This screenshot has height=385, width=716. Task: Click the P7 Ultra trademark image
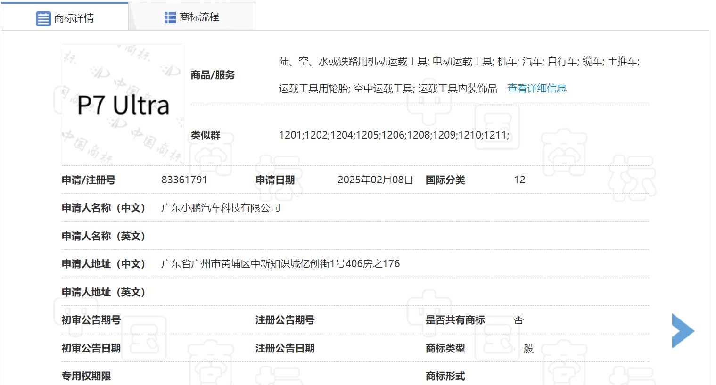122,105
